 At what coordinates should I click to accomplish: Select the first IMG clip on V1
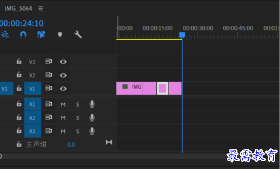(x=130, y=88)
